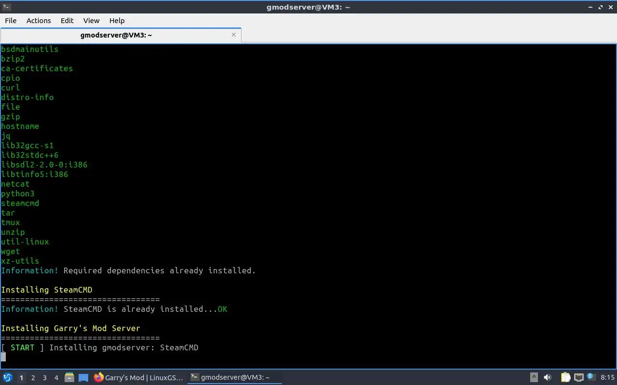Image resolution: width=617 pixels, height=385 pixels.
Task: Click the 8:15 clock
Action: point(607,378)
